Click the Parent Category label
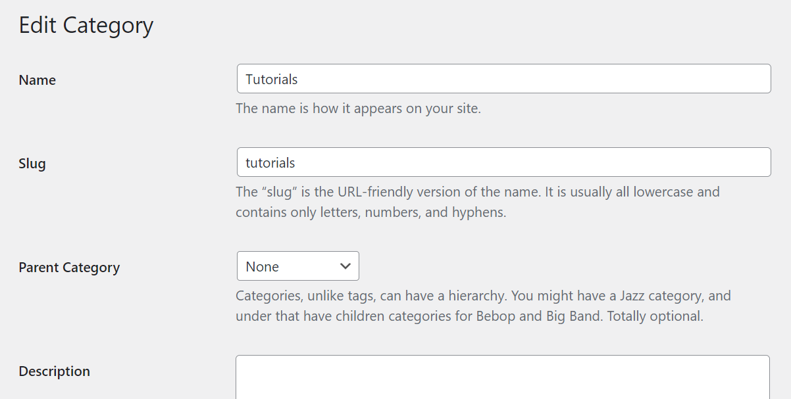 [68, 267]
